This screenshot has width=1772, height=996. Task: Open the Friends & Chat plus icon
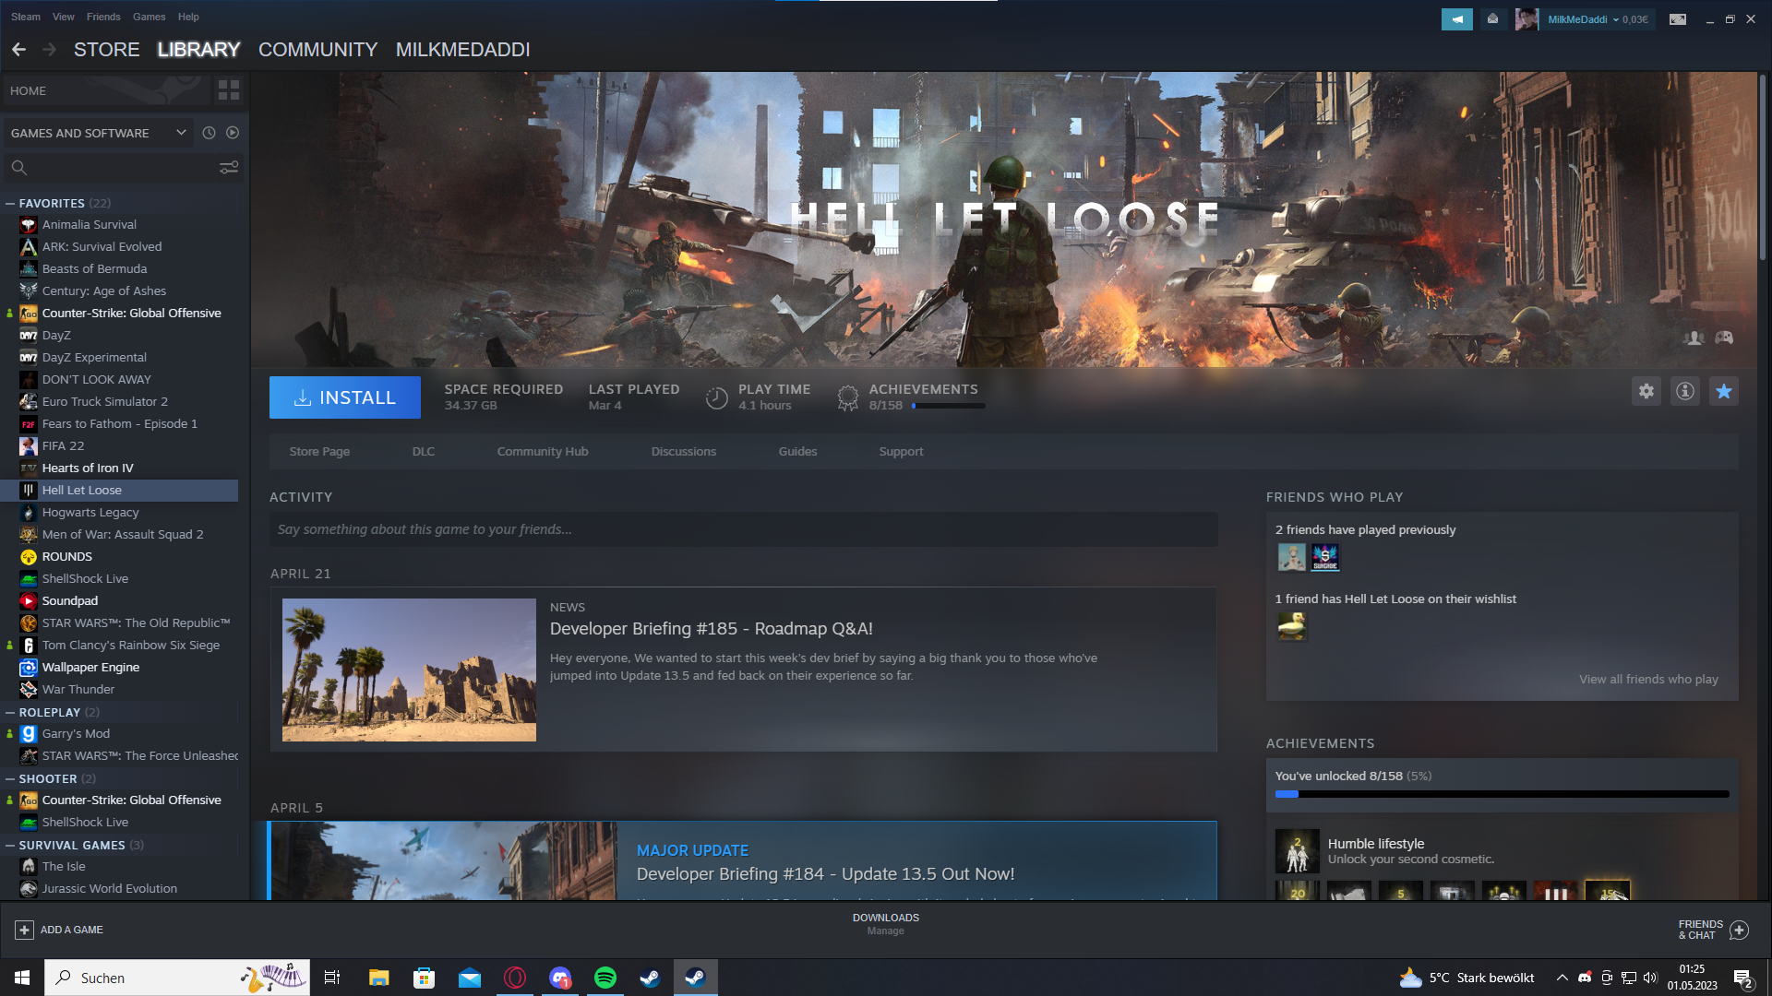(1740, 930)
